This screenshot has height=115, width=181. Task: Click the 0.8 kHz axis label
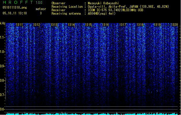(x=3, y=80)
